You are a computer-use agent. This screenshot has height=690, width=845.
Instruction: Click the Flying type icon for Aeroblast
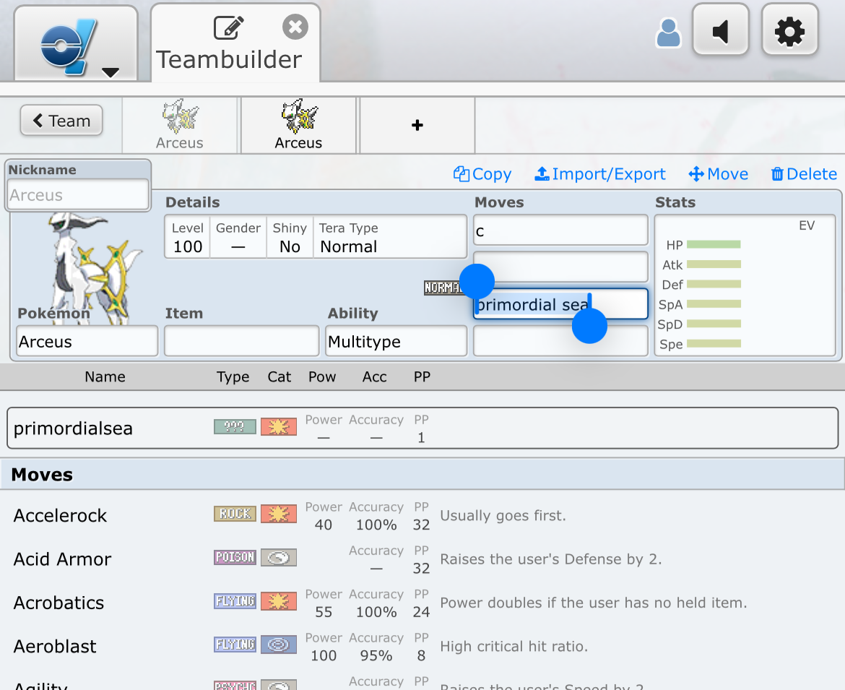coord(235,644)
